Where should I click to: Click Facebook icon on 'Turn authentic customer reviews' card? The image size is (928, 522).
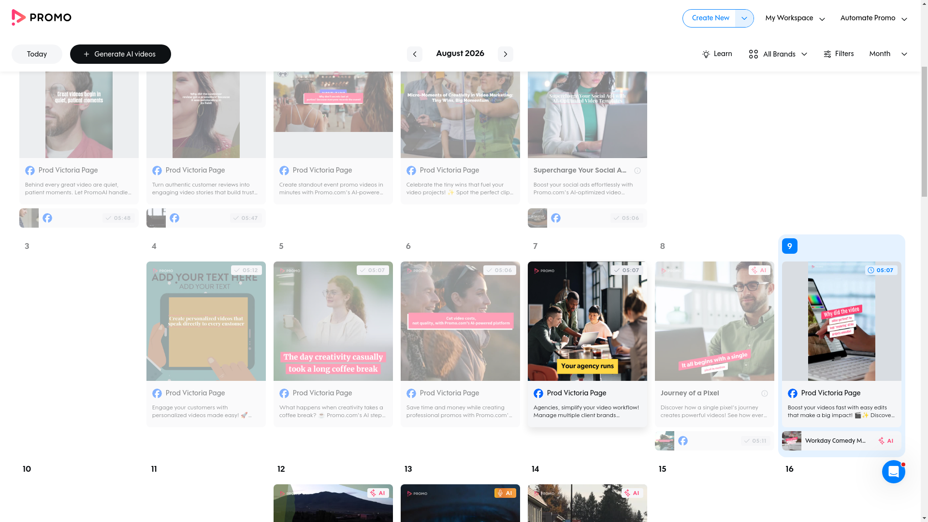point(157,171)
